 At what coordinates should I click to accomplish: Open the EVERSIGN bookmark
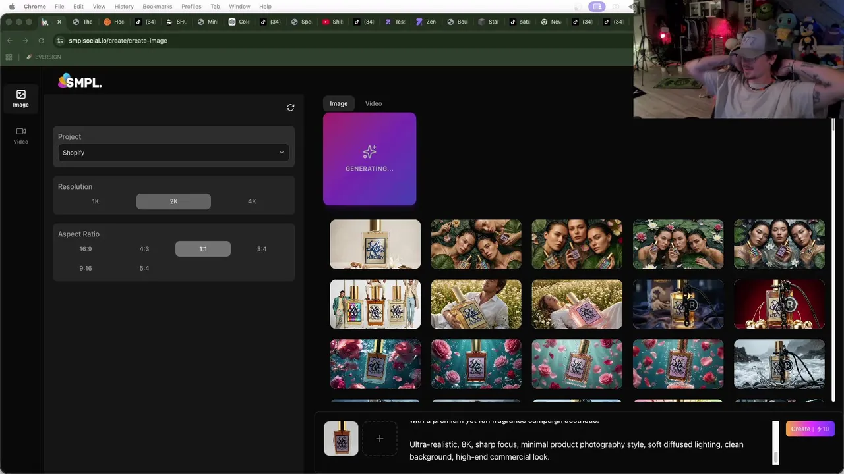(x=44, y=57)
